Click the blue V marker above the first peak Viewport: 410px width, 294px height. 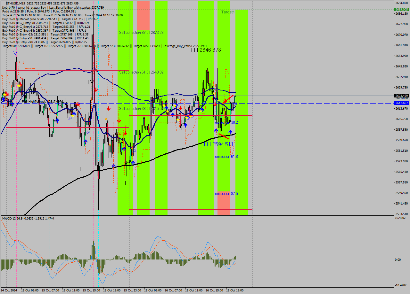tap(15, 53)
